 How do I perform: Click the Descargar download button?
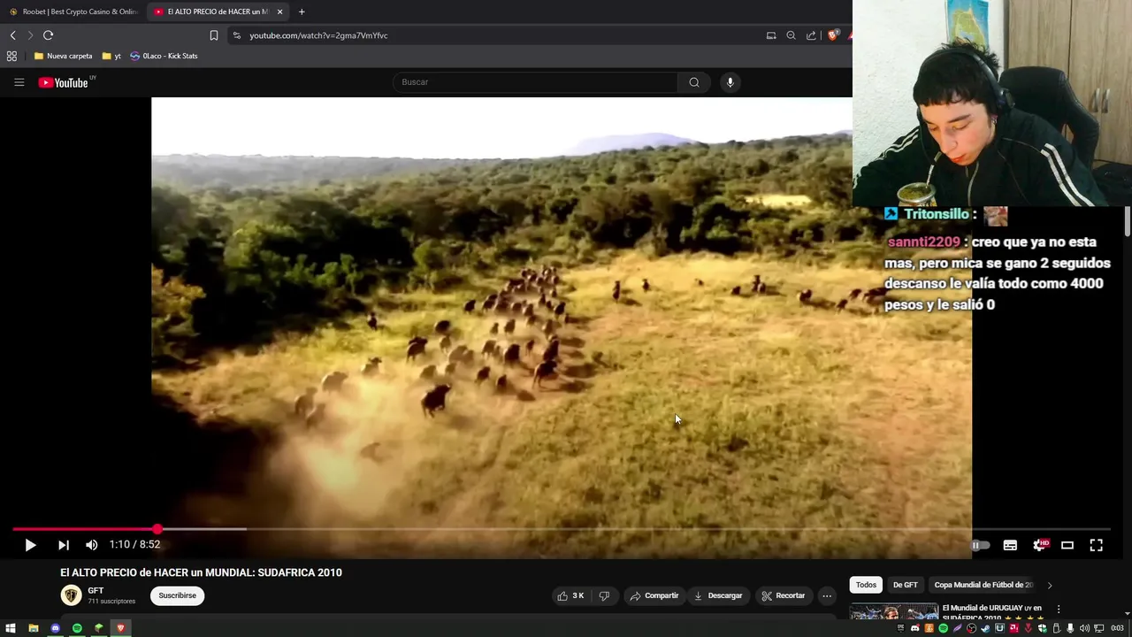(x=718, y=595)
